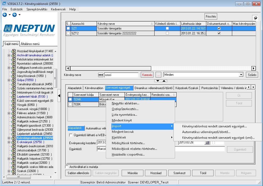Tick the selection checkbox for row SZT
The height and width of the screenshot is (186, 263).
(x=68, y=28)
